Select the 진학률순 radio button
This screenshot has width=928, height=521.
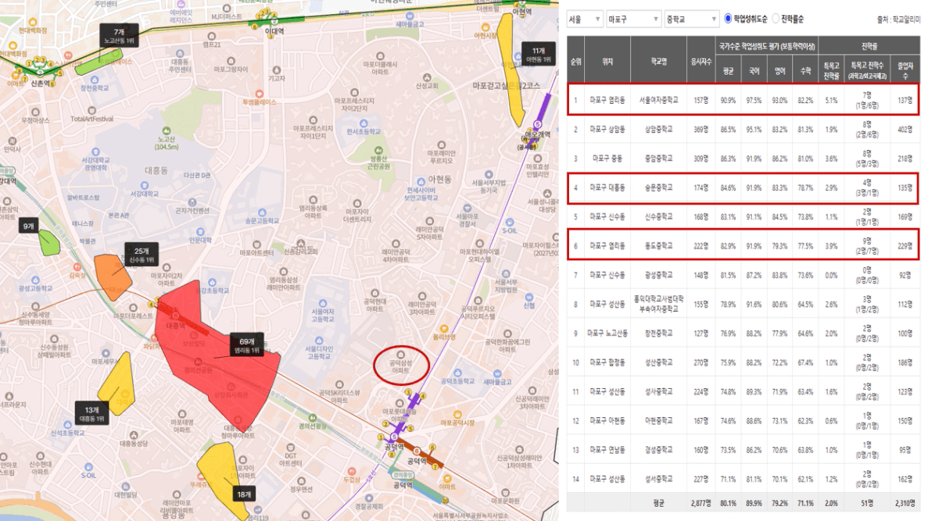pyautogui.click(x=776, y=19)
